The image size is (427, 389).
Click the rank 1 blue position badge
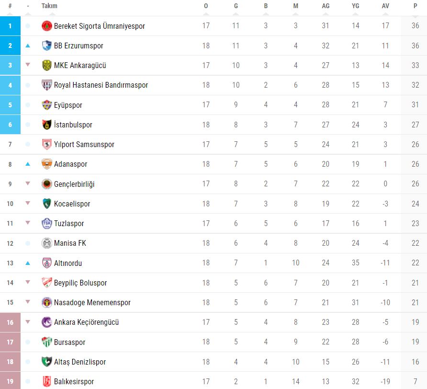(10, 26)
